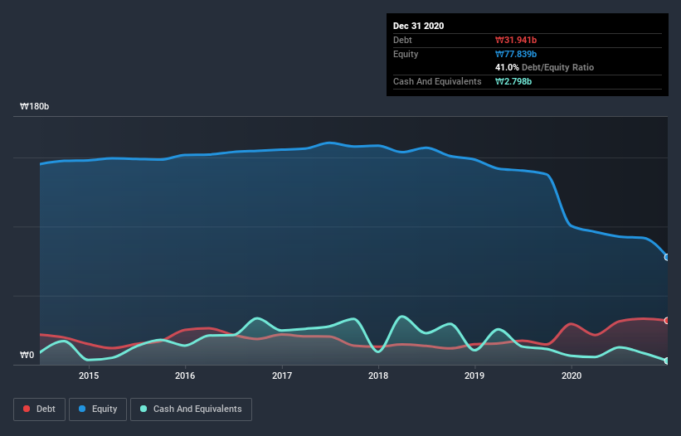Click the 41.0% Debt/Equity Ratio text
Screen dimensions: 681x436
pos(545,67)
